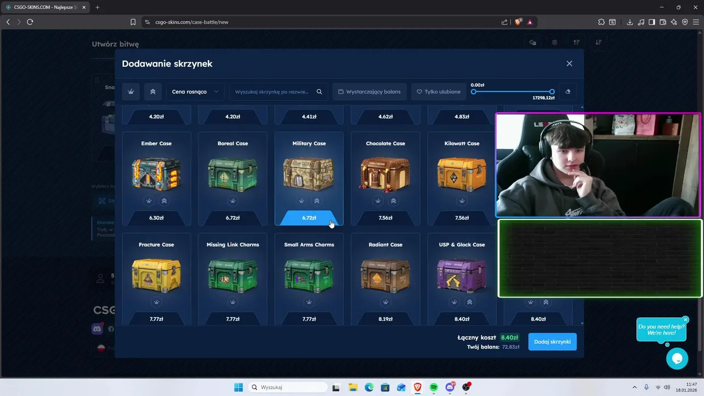Toggle 'Wystarczający balans' filter

370,92
